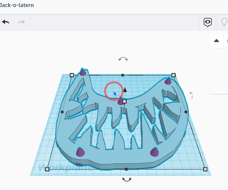Toggle Show All with the eye icon
This screenshot has height=190, width=228.
(x=208, y=22)
